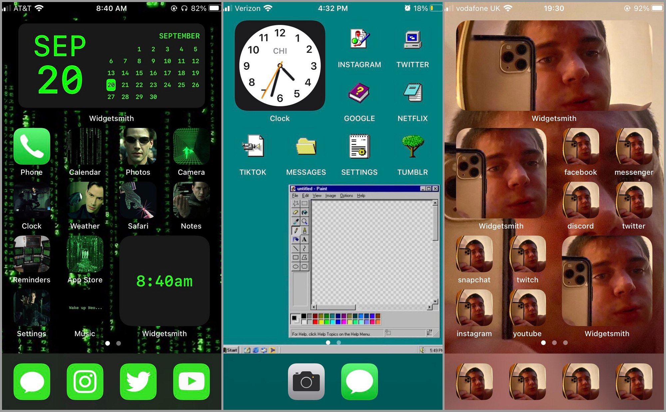Launch Safari on the AT&T phone

point(138,200)
